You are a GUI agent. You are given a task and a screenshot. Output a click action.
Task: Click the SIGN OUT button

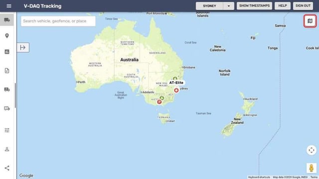pyautogui.click(x=303, y=6)
